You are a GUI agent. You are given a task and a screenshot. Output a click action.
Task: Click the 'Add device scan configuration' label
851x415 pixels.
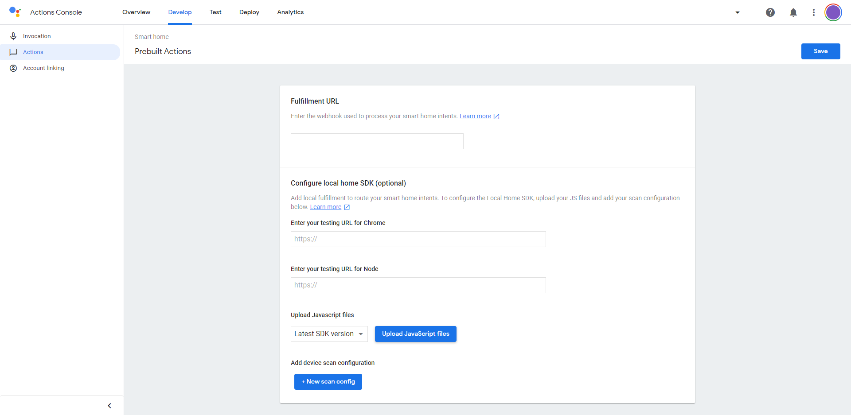(332, 363)
